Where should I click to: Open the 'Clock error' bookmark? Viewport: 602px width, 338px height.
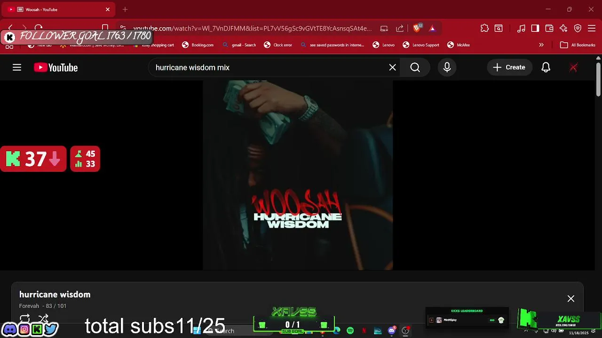(278, 45)
